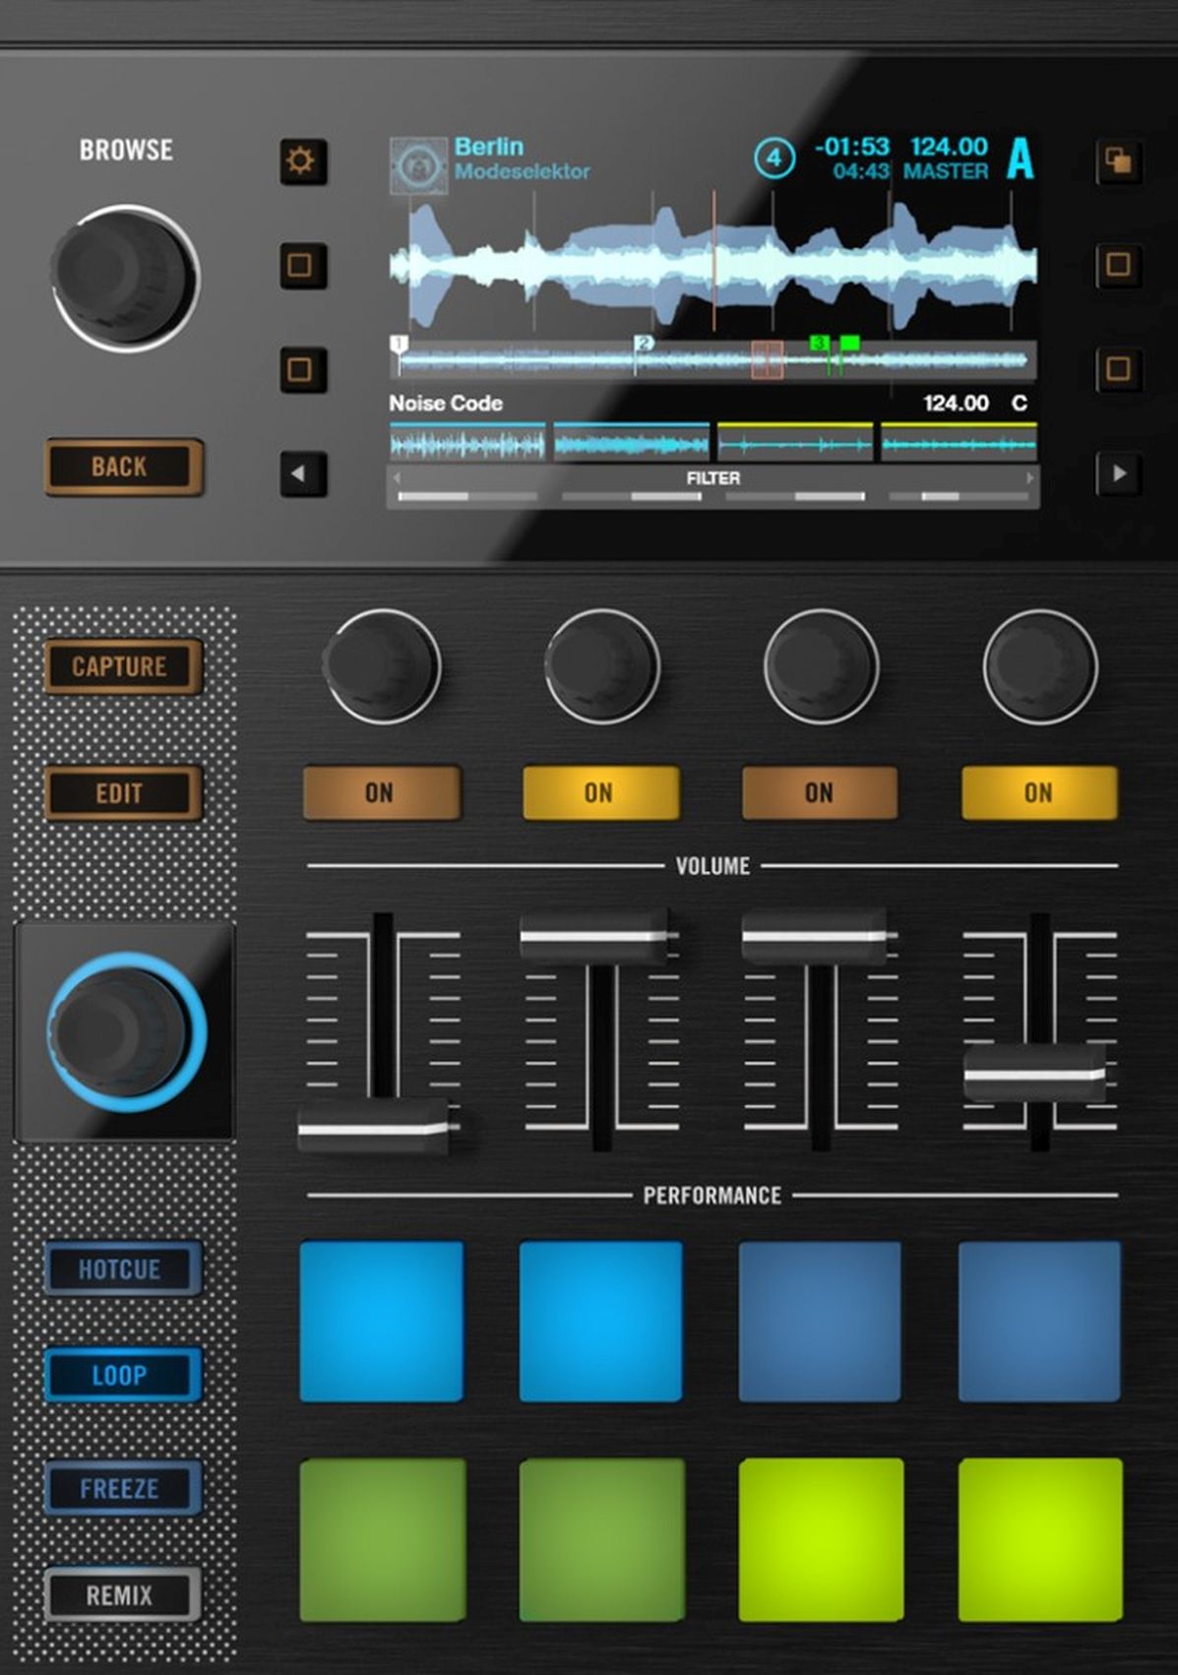The width and height of the screenshot is (1178, 1675).
Task: Click the first volume fader handle
Action: click(x=375, y=1128)
